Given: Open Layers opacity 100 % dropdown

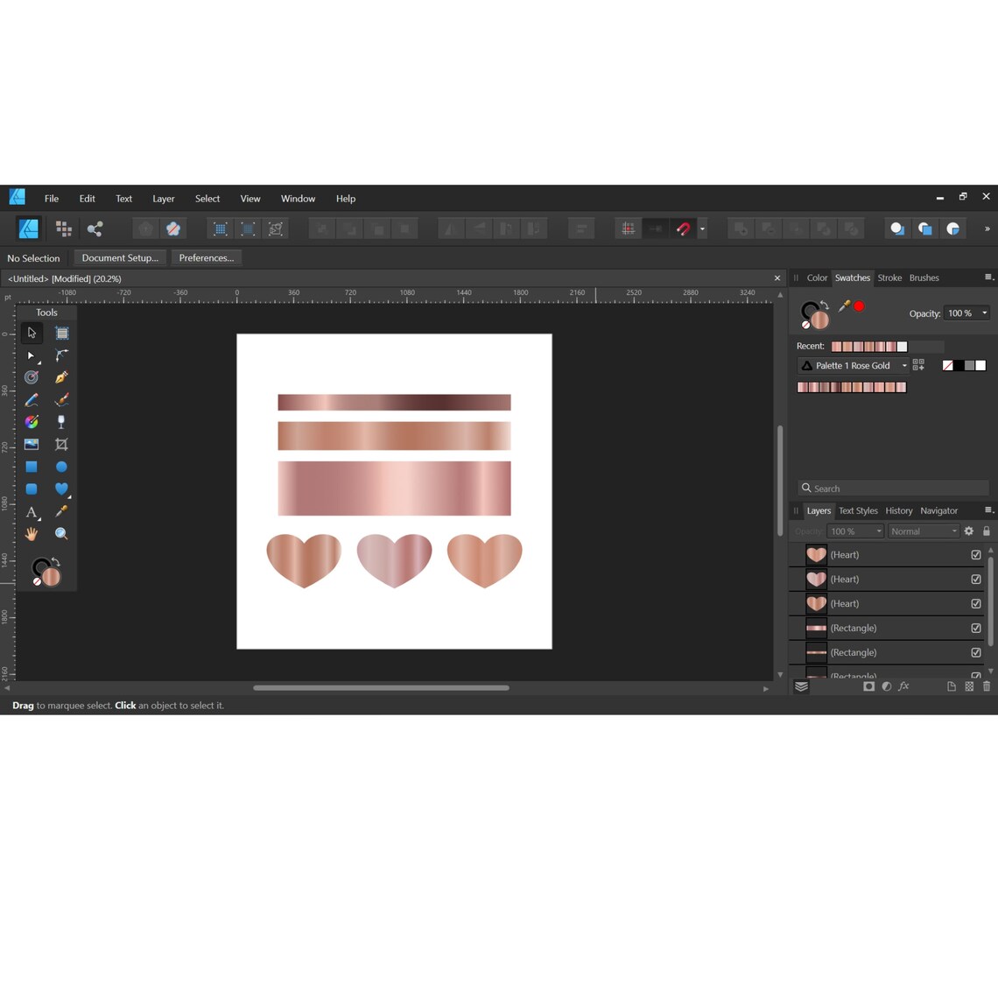Looking at the screenshot, I should 879,531.
